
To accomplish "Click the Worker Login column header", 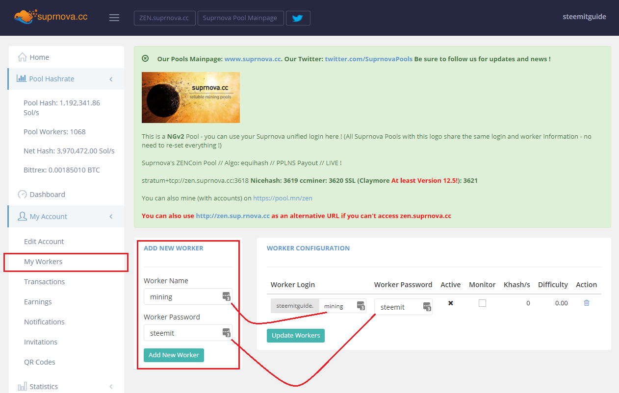I will click(x=293, y=285).
